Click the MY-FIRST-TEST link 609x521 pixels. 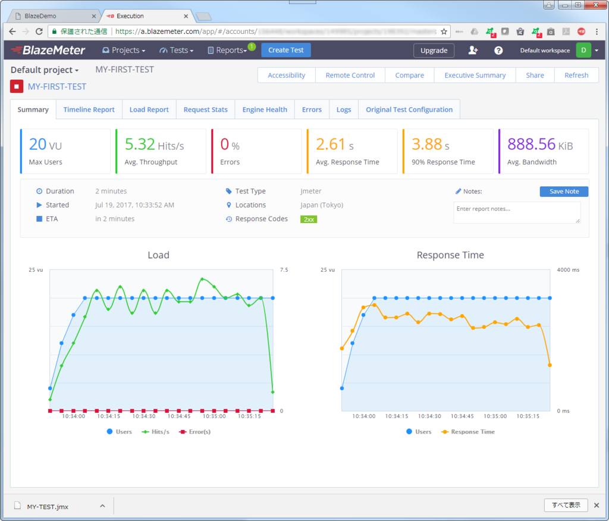tap(57, 87)
